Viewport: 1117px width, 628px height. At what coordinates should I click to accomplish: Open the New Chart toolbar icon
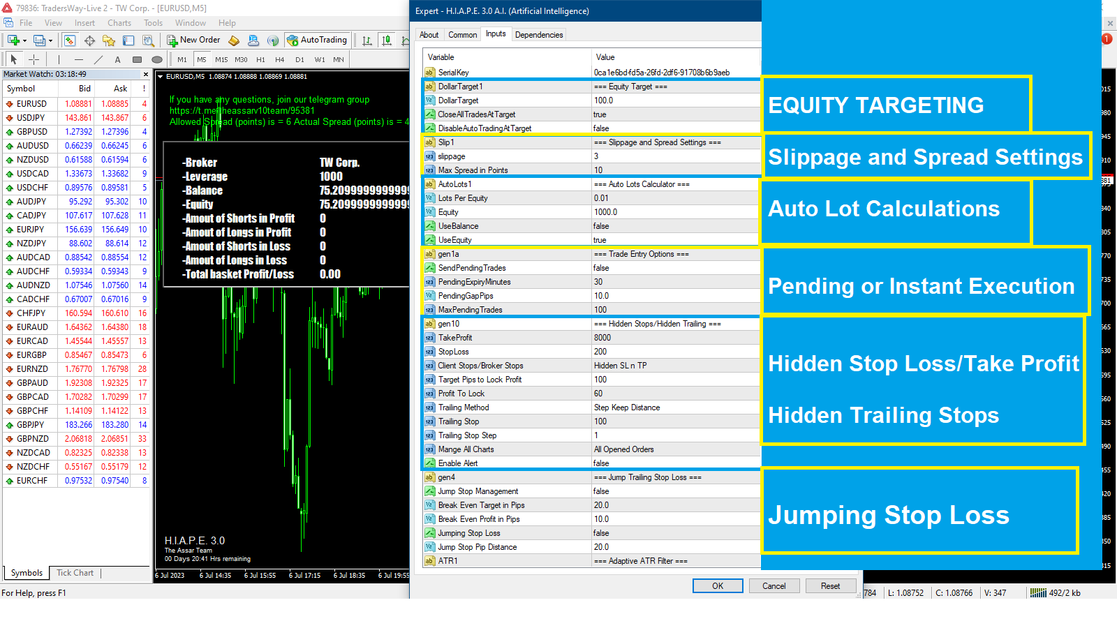coord(13,40)
